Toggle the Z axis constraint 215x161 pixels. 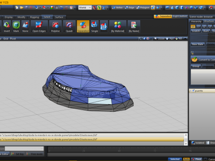(104, 8)
